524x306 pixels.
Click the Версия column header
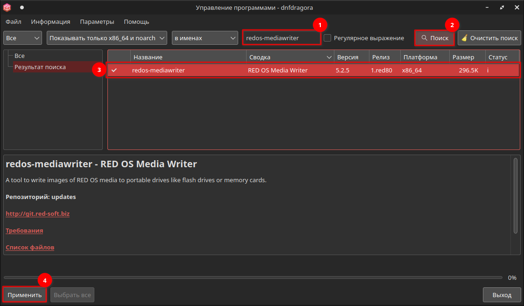352,57
